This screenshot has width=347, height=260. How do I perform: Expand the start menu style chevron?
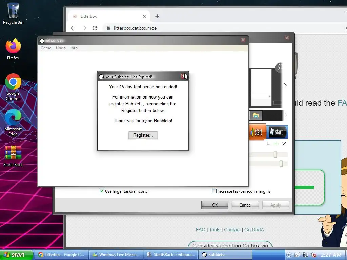pos(285,85)
